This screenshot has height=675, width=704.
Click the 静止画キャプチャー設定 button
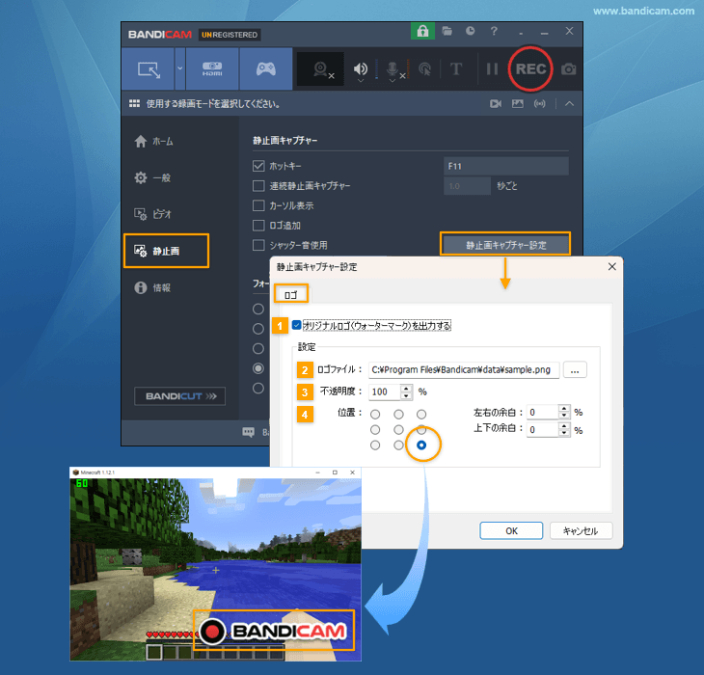505,245
